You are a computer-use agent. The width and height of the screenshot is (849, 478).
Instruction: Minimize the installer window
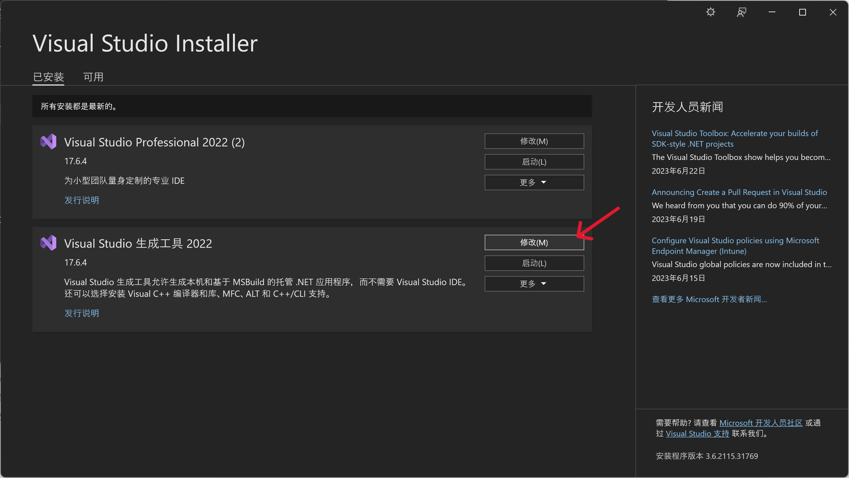(772, 12)
